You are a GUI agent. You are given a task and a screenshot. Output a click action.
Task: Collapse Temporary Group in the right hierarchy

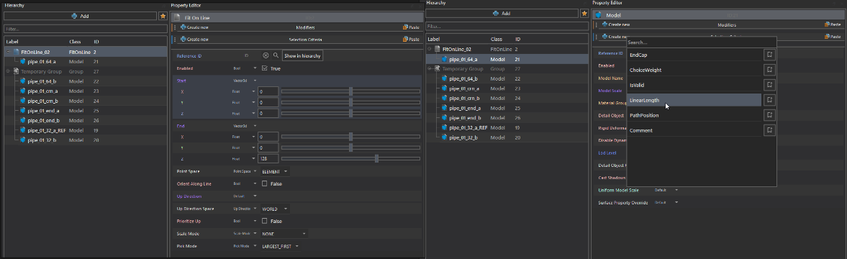tap(430, 69)
